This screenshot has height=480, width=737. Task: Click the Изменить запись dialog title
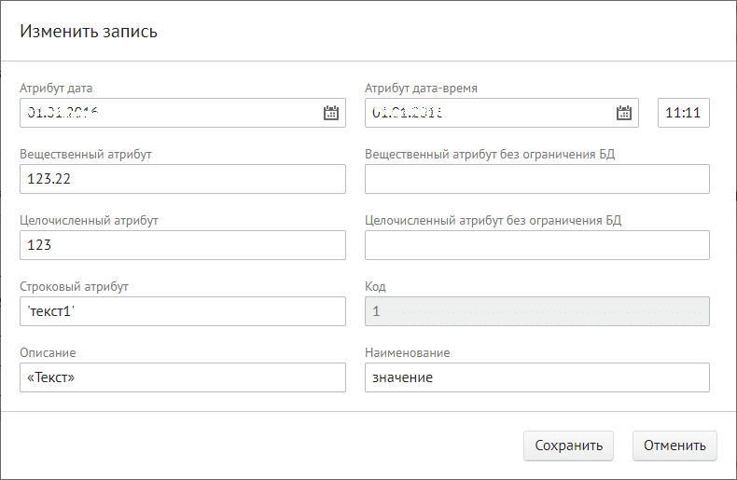pyautogui.click(x=89, y=32)
